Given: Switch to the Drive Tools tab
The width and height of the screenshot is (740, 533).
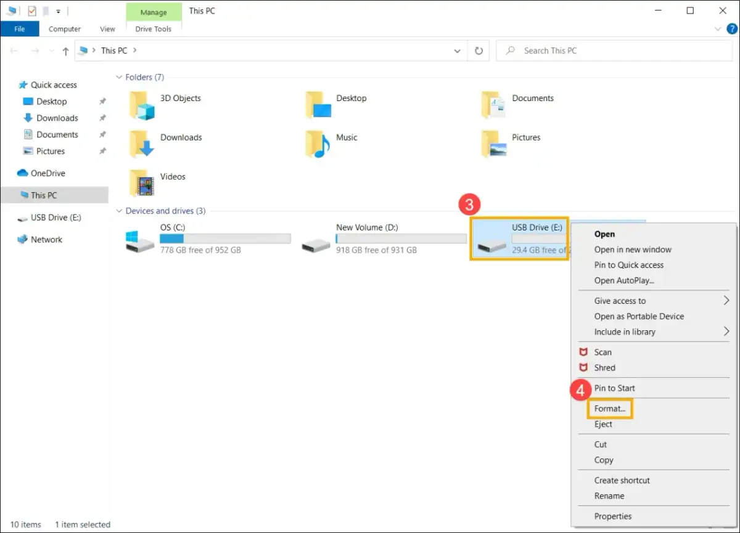Looking at the screenshot, I should point(153,28).
